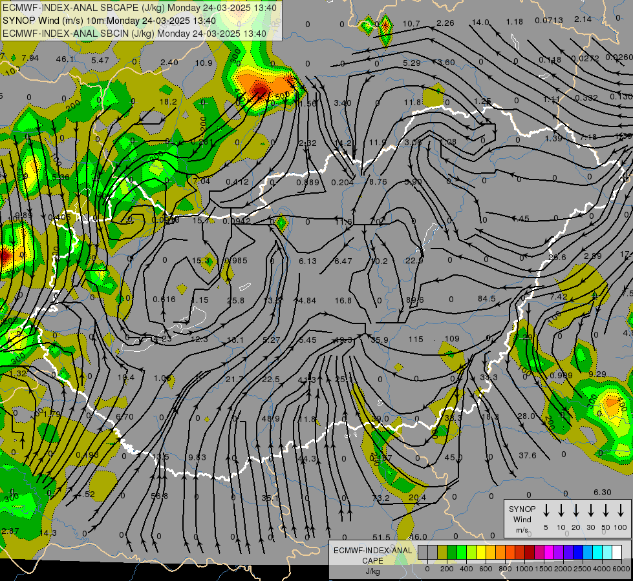Click the map value '22.9'

point(414,260)
